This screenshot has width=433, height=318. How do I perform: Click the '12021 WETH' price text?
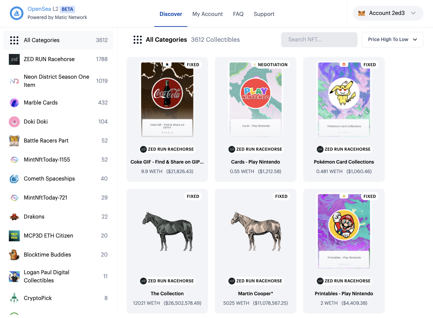[146, 303]
